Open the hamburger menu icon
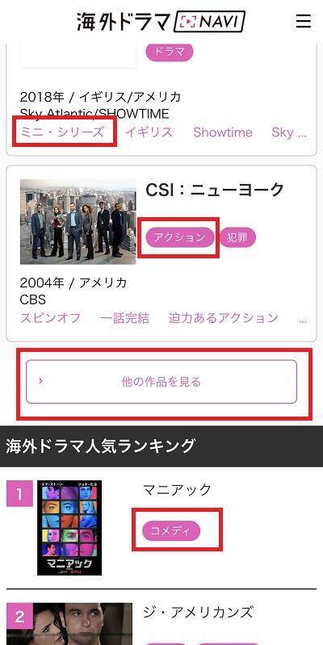This screenshot has width=323, height=645. point(304,21)
